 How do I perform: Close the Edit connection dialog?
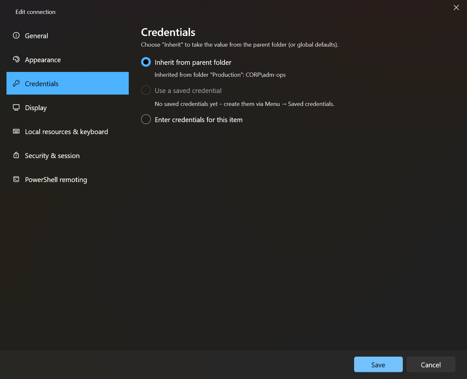coord(456,7)
